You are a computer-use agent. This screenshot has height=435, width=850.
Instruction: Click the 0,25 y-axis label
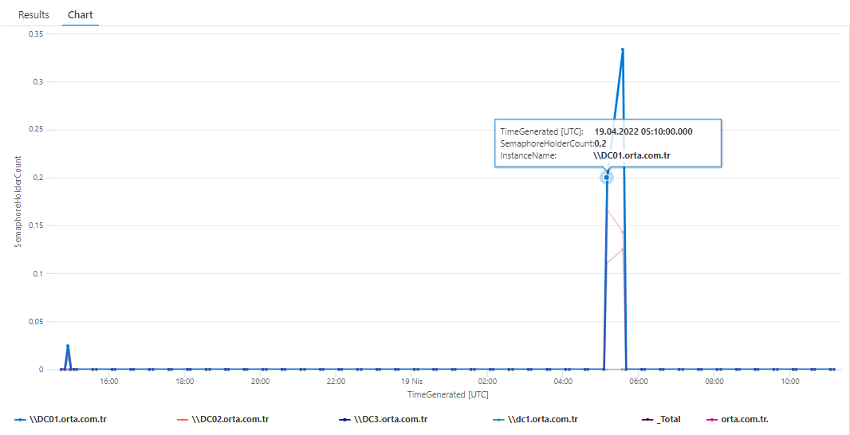coord(36,130)
